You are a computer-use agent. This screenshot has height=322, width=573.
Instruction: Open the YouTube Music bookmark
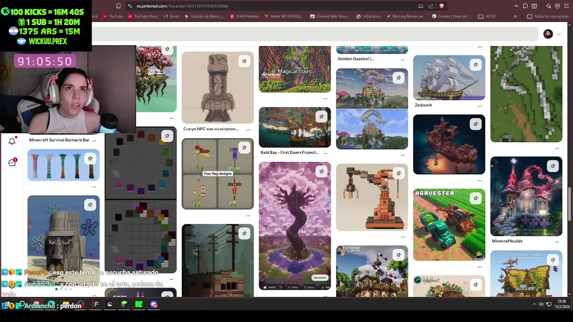[x=143, y=17]
